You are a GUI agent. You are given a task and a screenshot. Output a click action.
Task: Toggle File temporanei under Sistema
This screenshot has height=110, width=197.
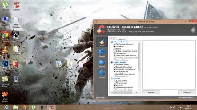click(x=115, y=83)
